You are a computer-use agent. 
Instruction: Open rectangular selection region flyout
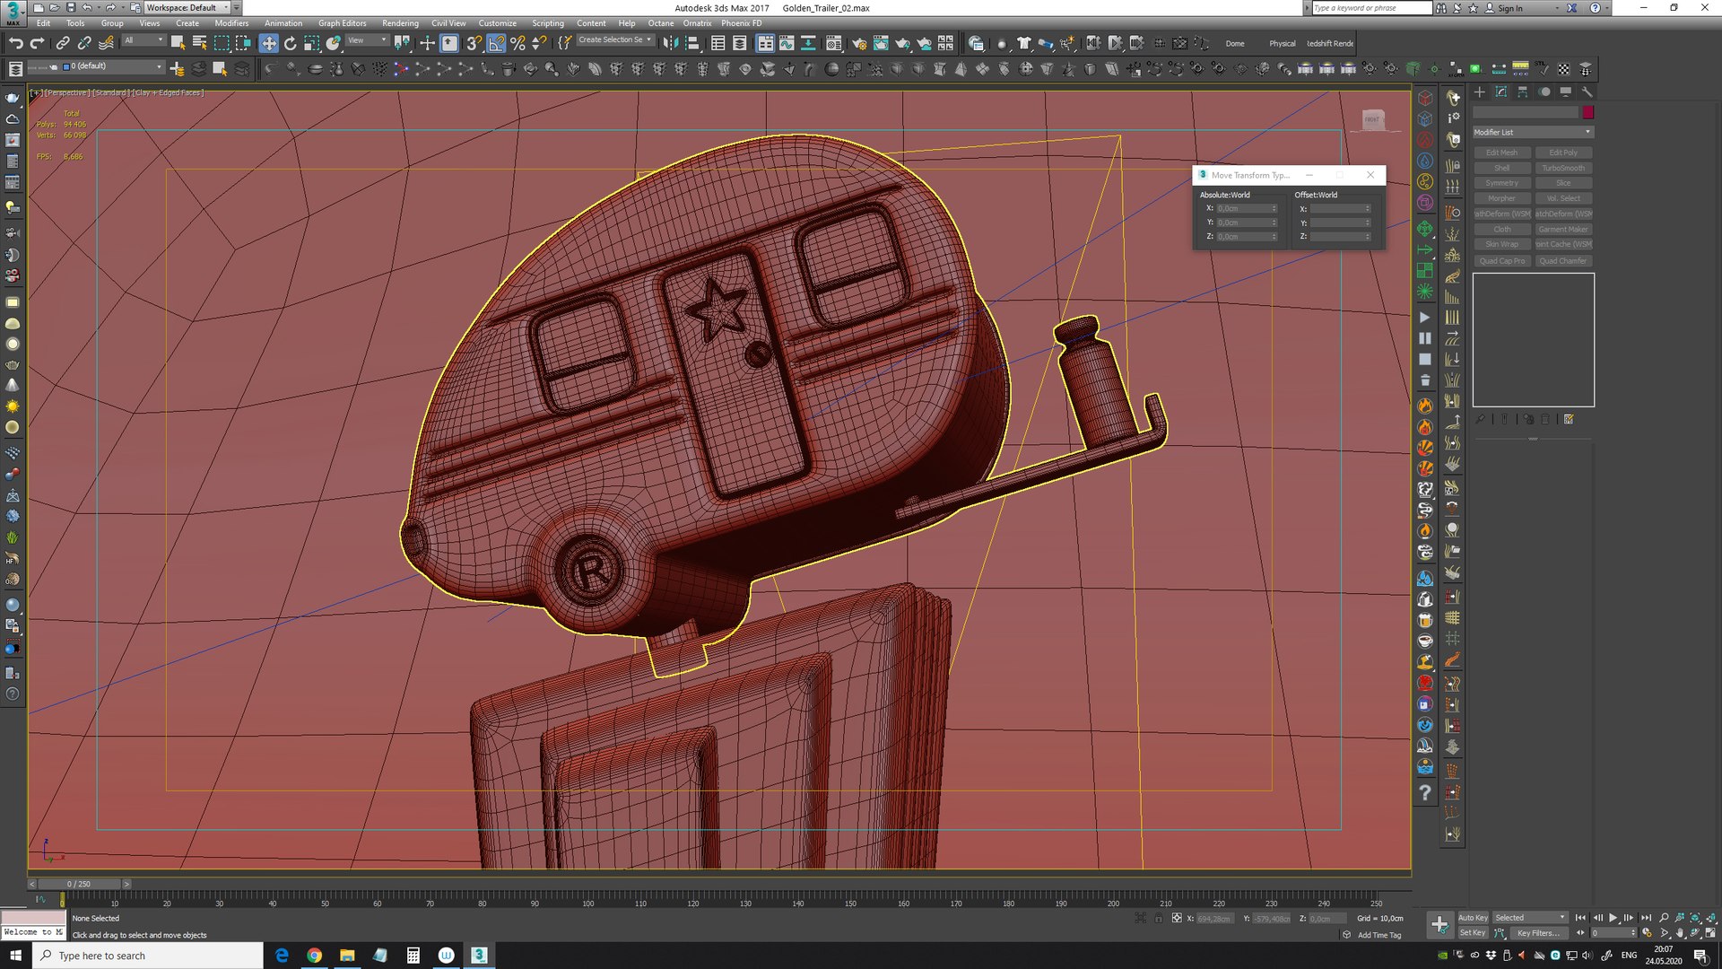(222, 42)
